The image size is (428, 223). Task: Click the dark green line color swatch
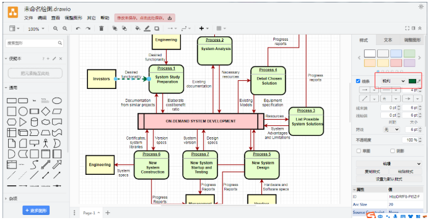(412, 81)
